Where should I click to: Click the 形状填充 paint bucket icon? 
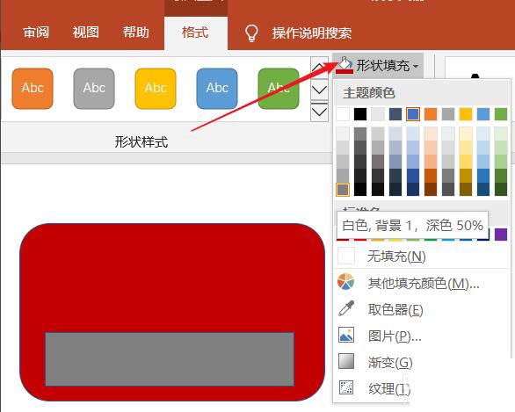point(345,65)
